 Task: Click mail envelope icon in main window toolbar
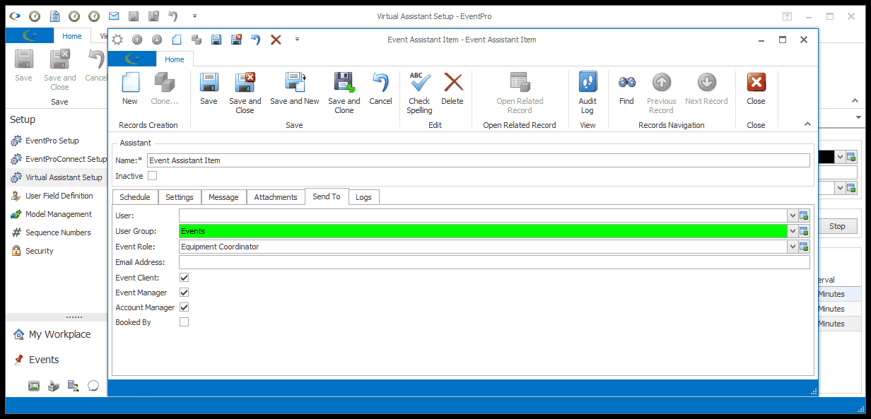coord(114,16)
